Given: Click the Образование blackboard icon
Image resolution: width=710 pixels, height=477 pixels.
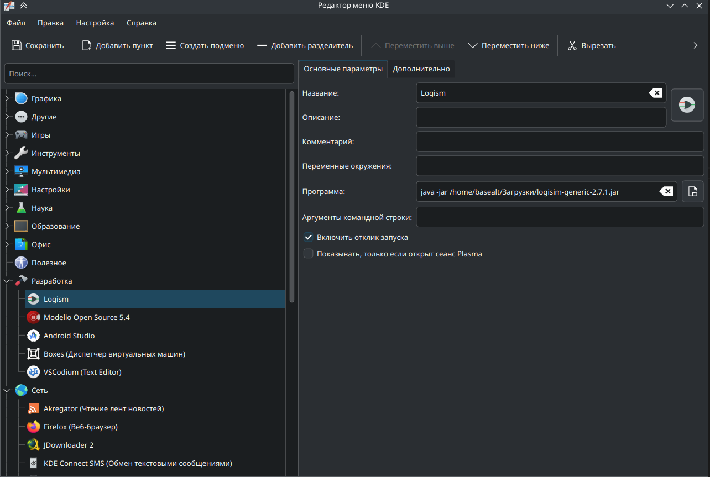Looking at the screenshot, I should [x=21, y=226].
